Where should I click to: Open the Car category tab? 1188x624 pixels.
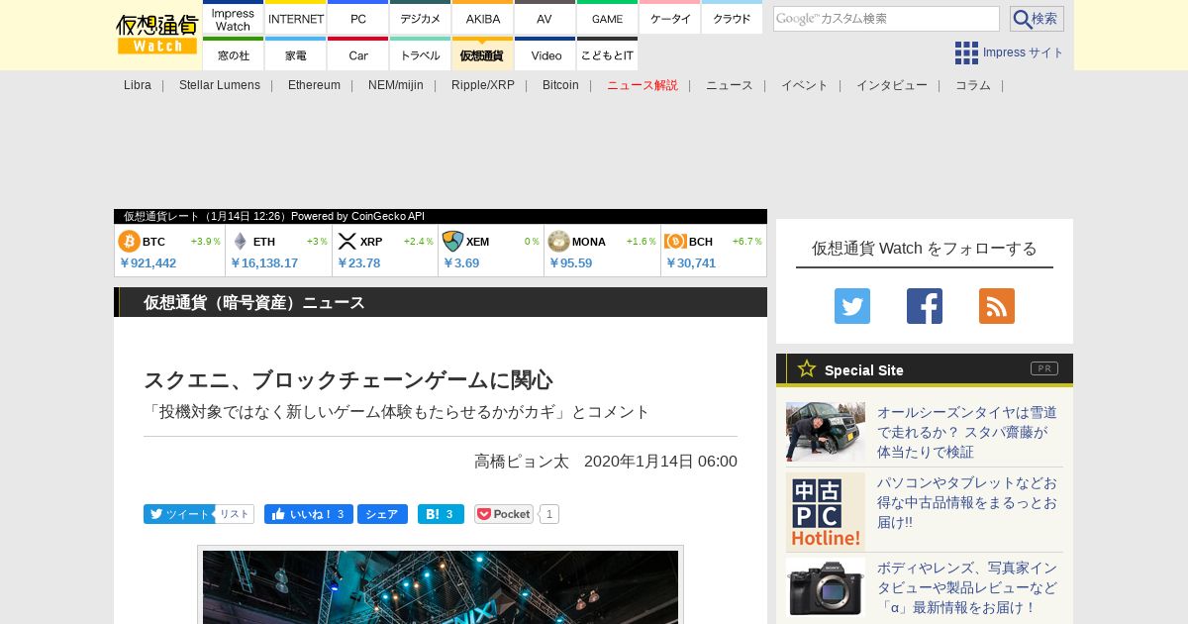point(358,55)
